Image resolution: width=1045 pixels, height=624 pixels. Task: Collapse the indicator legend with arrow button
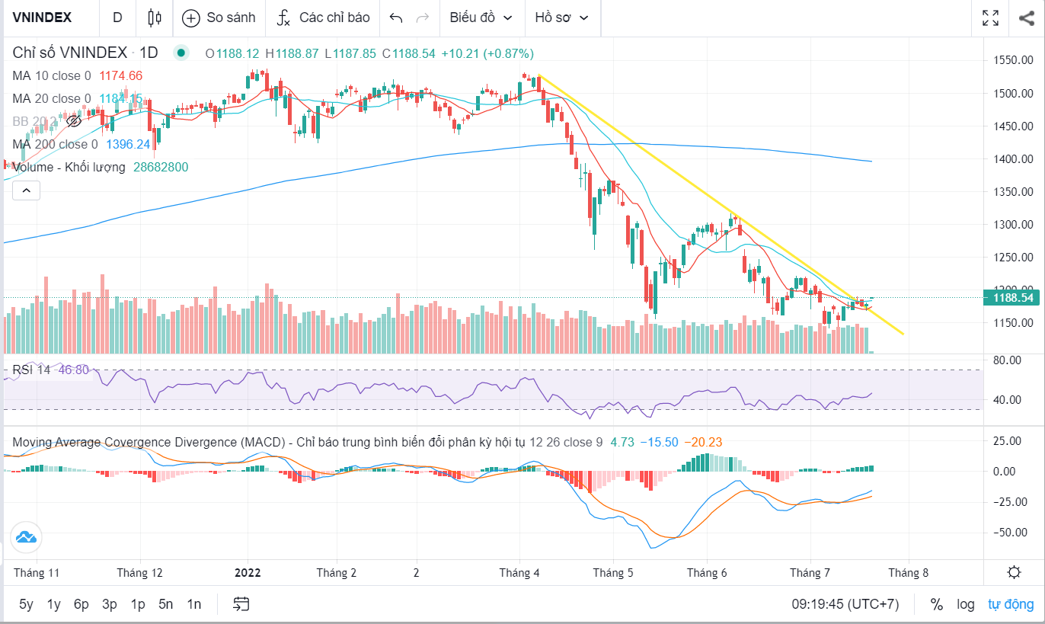point(26,190)
